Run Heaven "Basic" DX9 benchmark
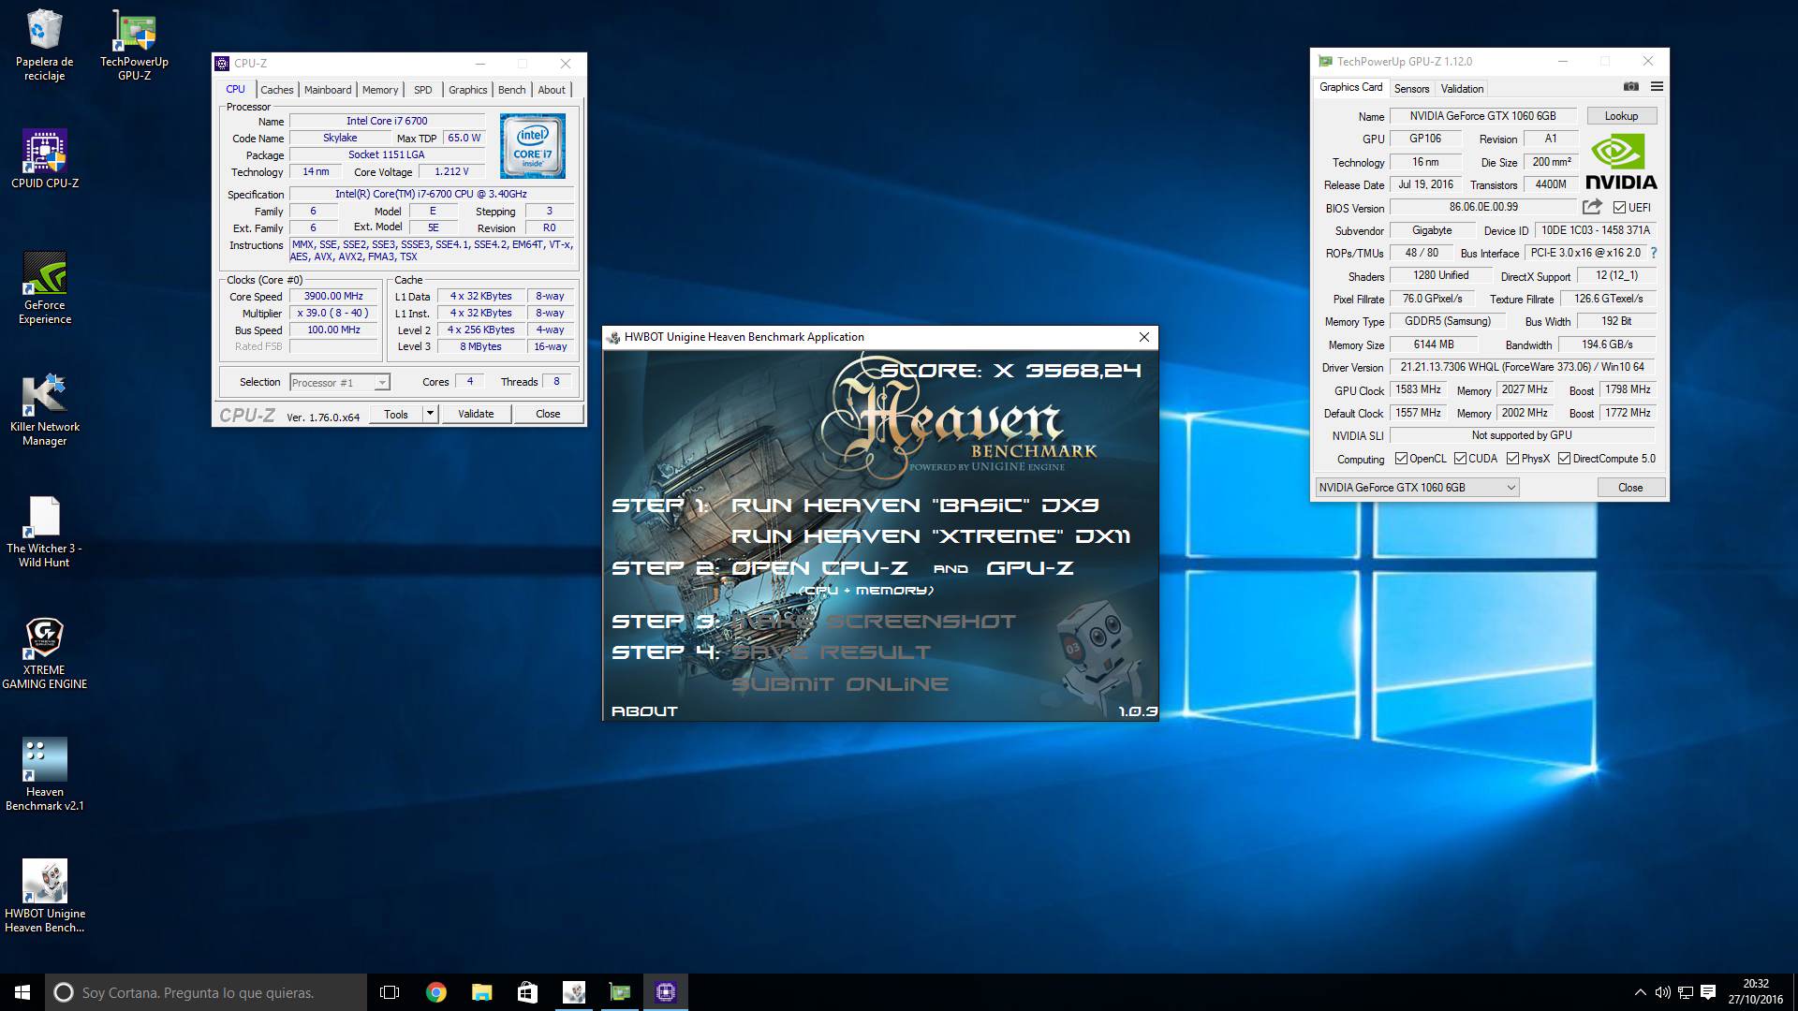The height and width of the screenshot is (1011, 1798). 914,505
